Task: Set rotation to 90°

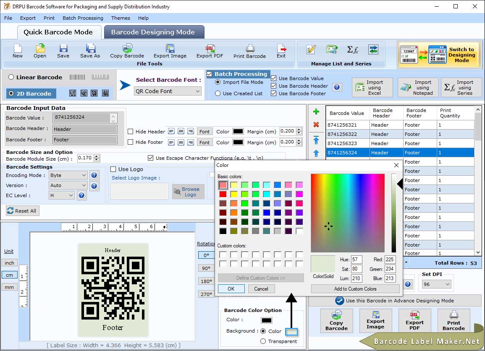Action: [206, 268]
